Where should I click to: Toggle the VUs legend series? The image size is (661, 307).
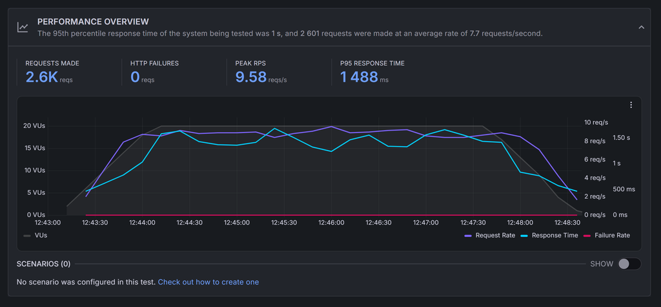35,236
